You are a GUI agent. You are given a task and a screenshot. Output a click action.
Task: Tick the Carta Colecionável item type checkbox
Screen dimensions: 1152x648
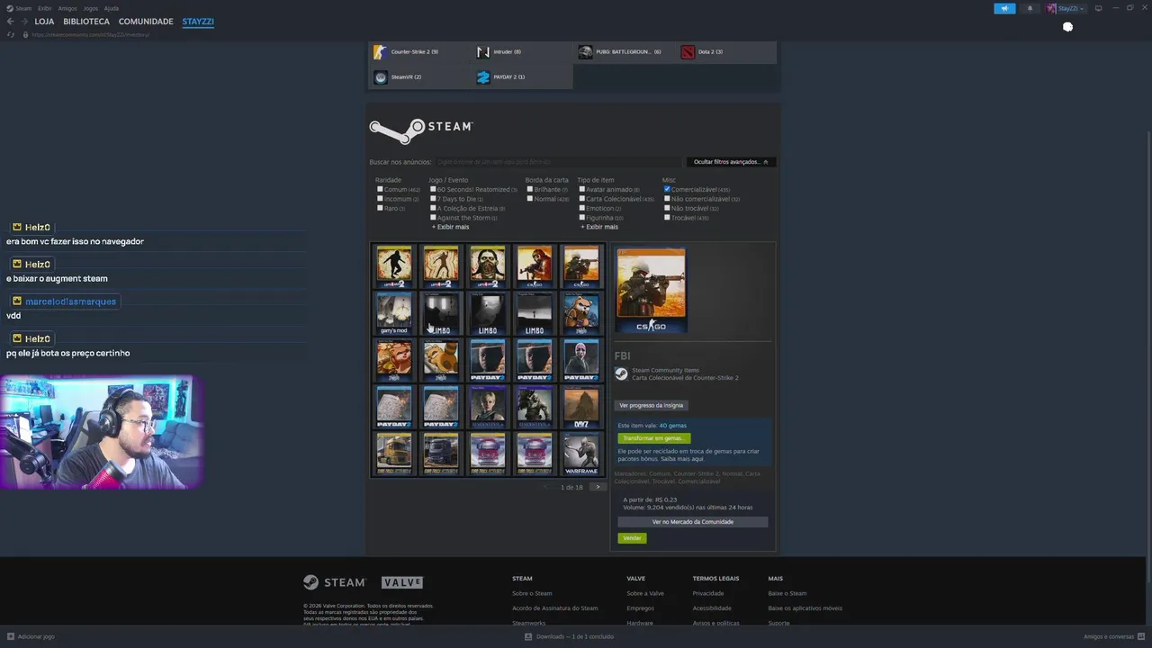pyautogui.click(x=582, y=199)
